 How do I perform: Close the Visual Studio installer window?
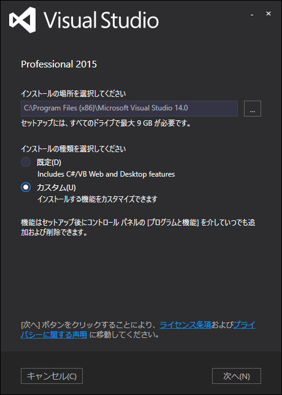[269, 14]
